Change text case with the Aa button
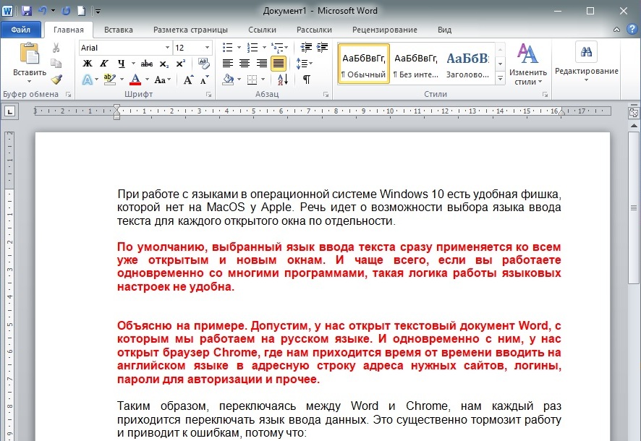This screenshot has width=641, height=441. tap(162, 80)
